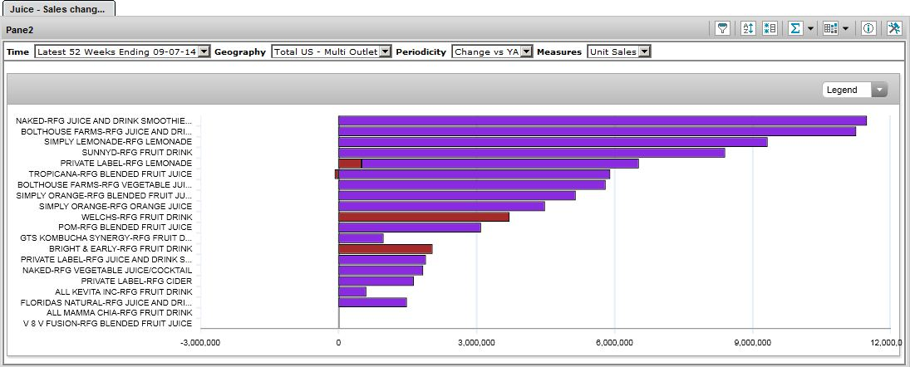Click the filter funnel icon
This screenshot has width=910, height=367.
click(723, 28)
